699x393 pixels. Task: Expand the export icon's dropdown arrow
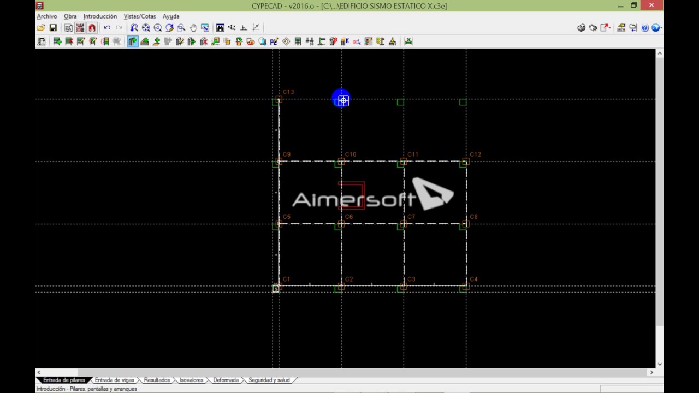click(610, 28)
